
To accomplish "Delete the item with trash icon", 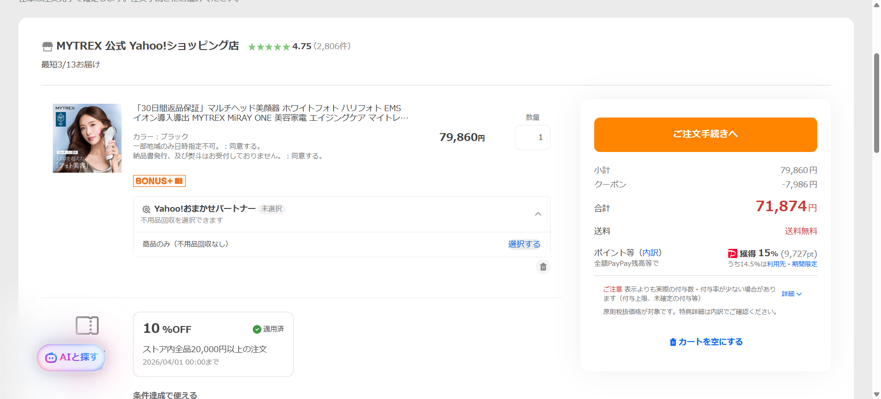I will click(x=543, y=267).
